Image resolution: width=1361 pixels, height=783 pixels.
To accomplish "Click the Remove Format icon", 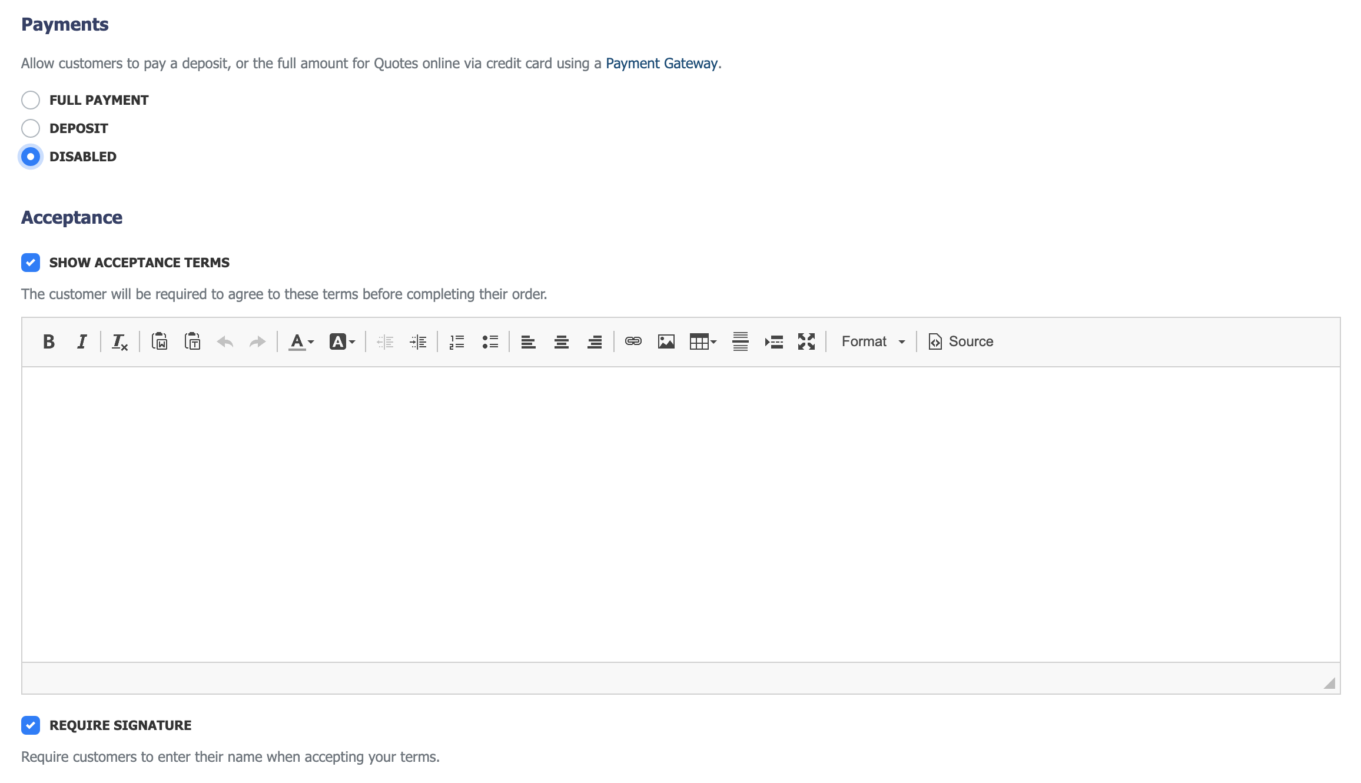I will click(x=120, y=341).
